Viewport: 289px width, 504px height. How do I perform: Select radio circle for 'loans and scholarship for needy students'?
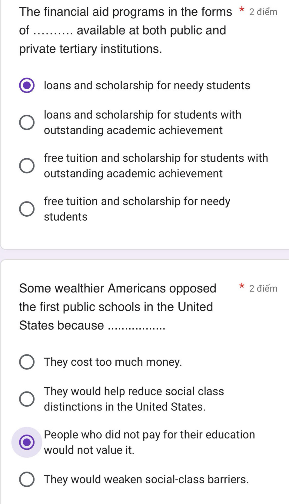point(27,85)
